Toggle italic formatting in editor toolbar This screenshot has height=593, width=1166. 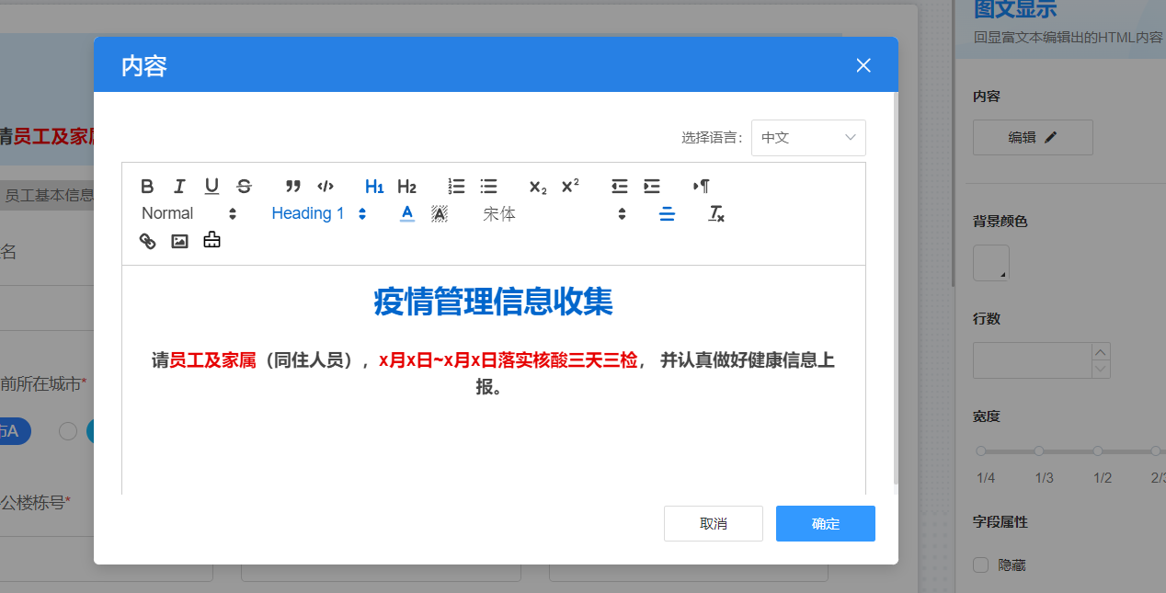[x=179, y=187]
